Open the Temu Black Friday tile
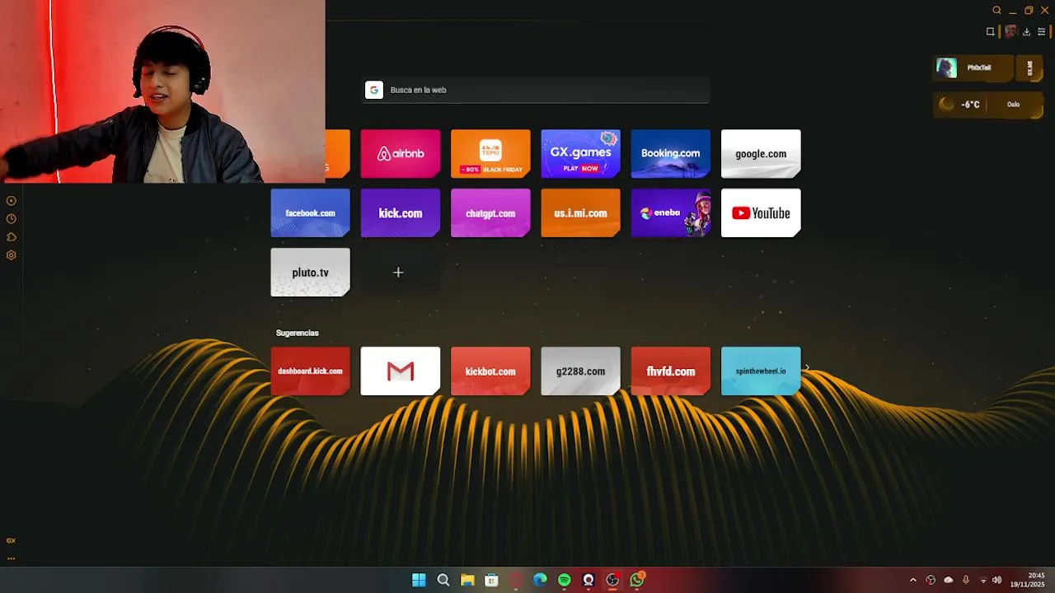1055x593 pixels. (490, 153)
